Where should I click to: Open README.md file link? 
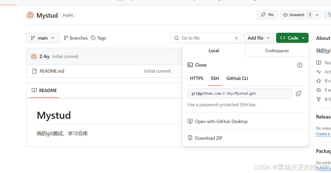[52, 71]
